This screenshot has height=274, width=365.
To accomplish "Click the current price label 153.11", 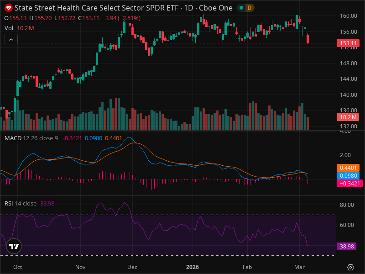I will (x=348, y=43).
